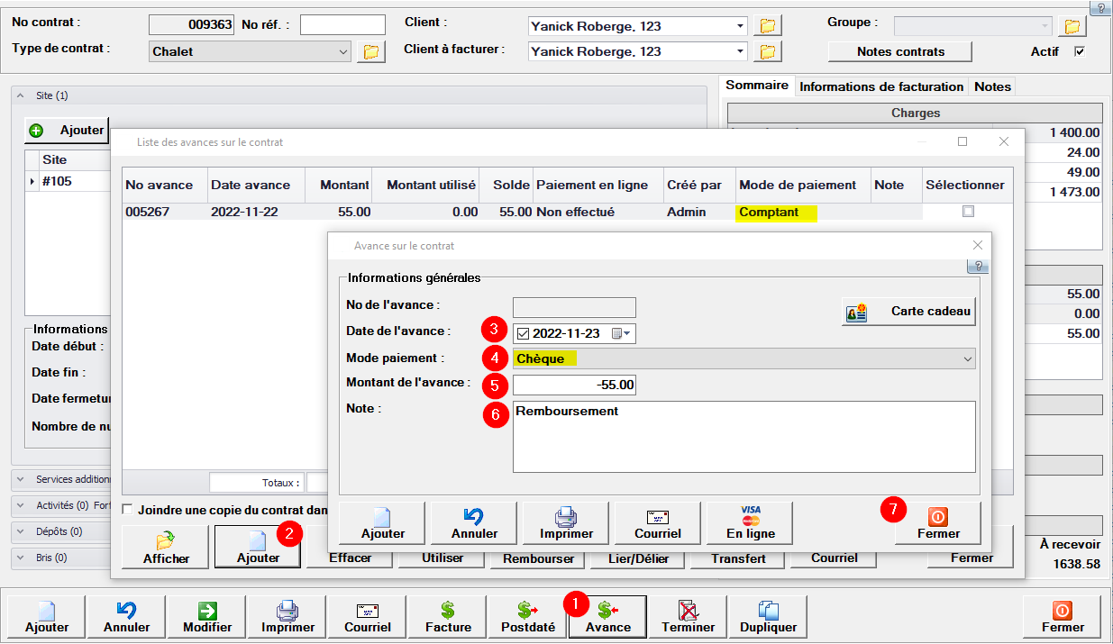1113x644 pixels.
Task: Click the Solde column header
Action: point(506,185)
